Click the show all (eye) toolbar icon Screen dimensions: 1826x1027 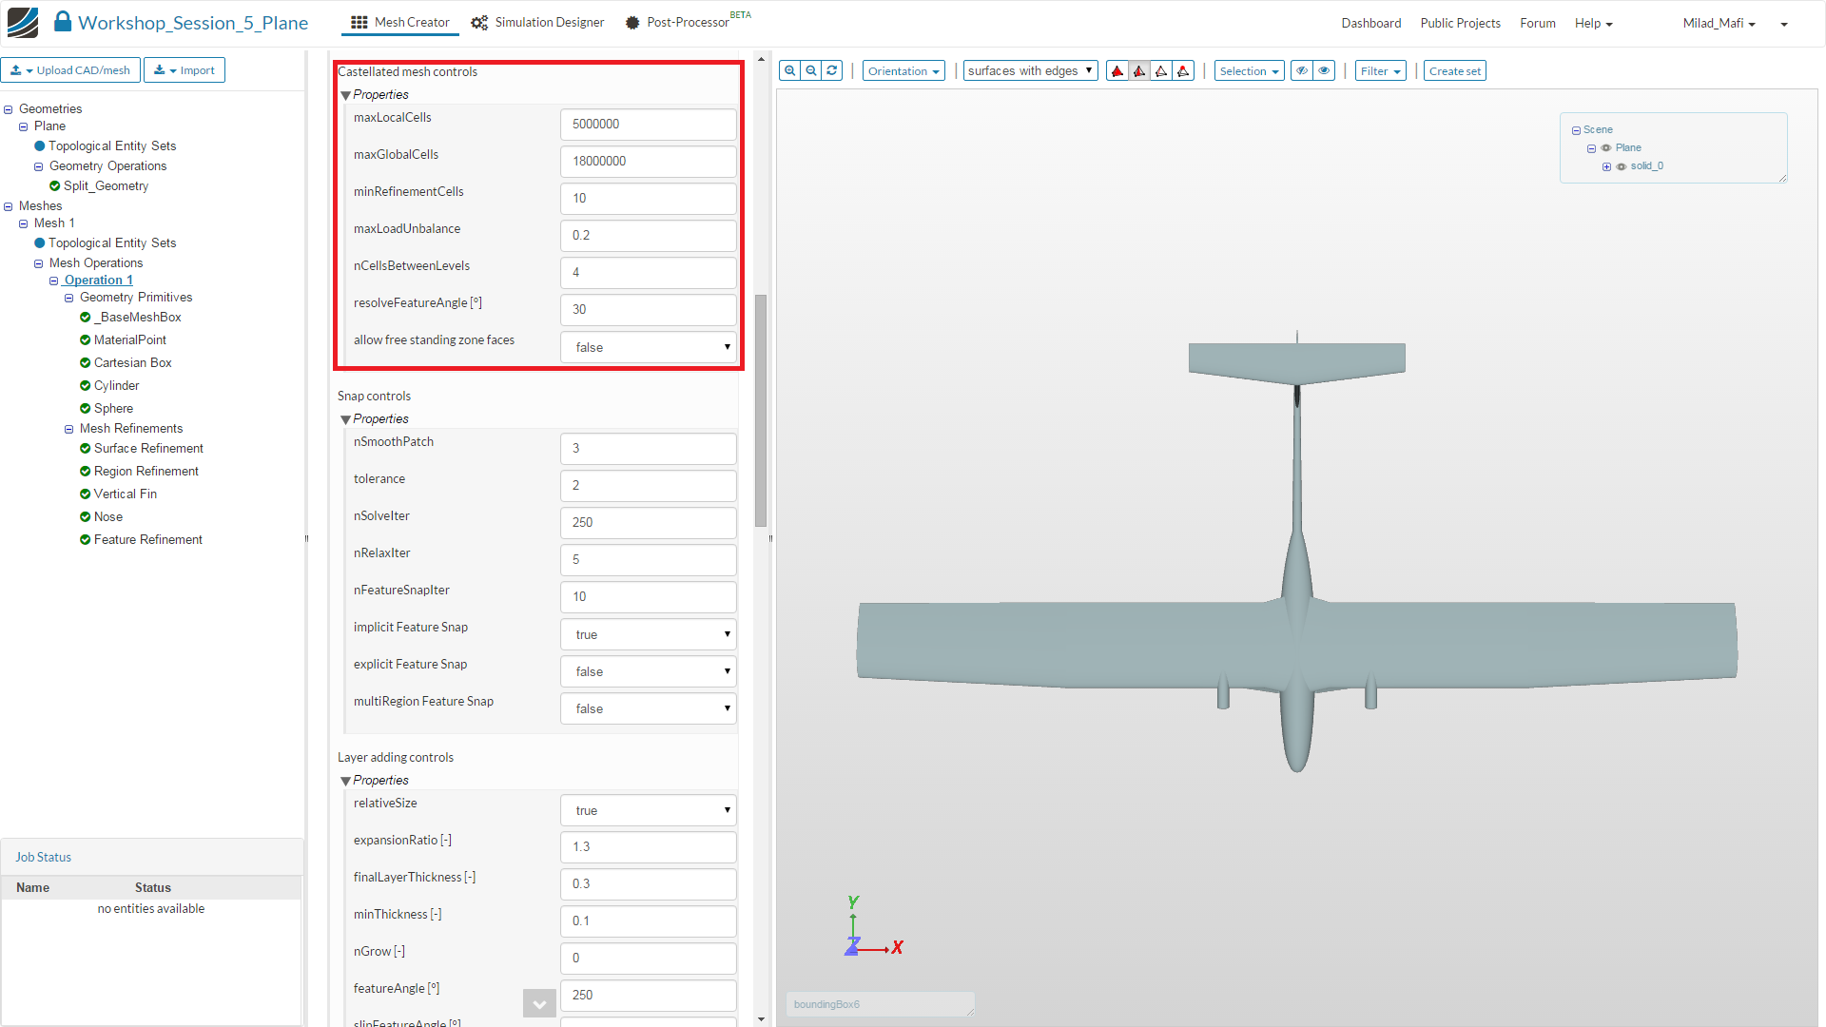1324,71
